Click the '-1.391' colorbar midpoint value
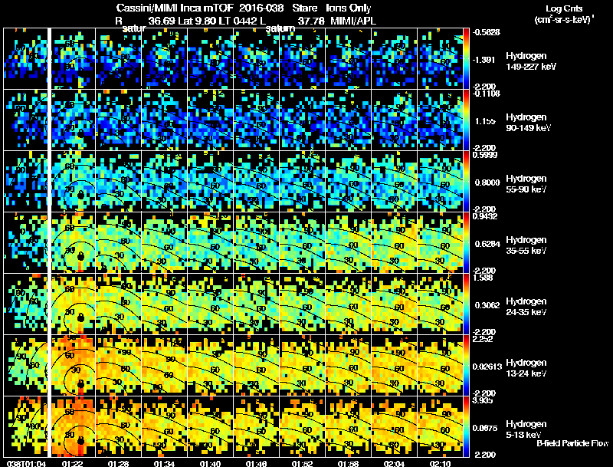This screenshot has height=467, width=613. [484, 60]
